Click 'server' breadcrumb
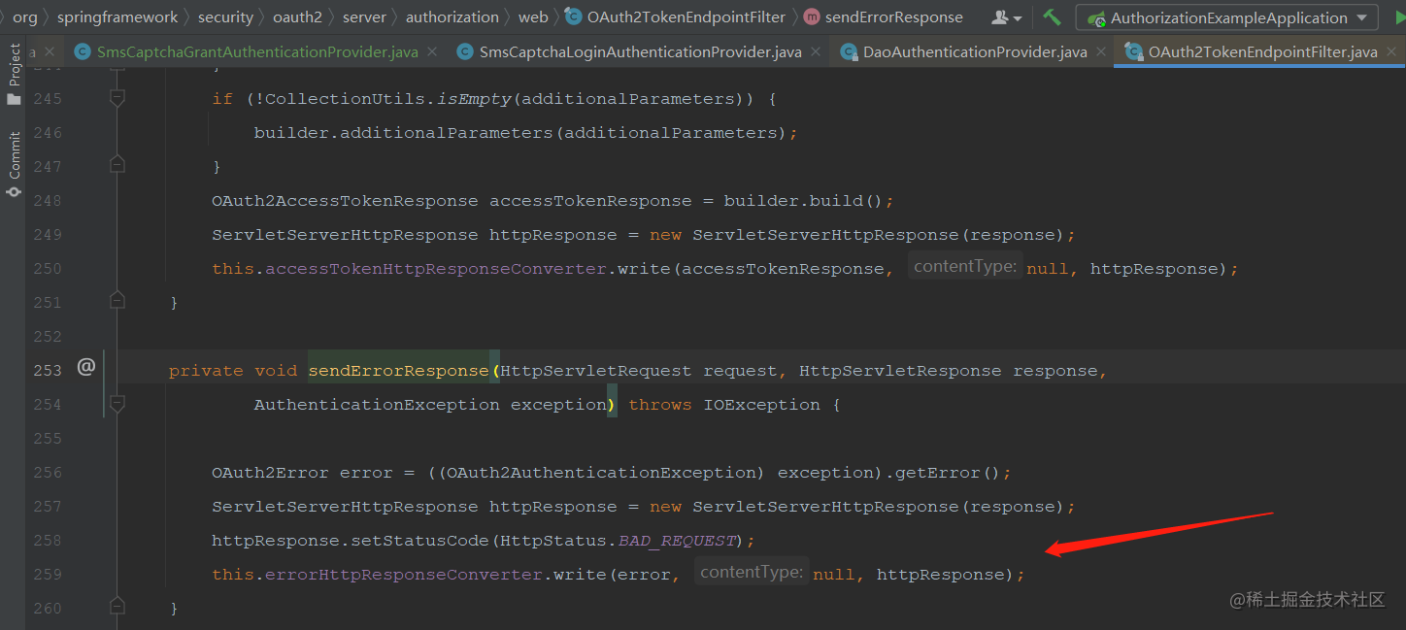The image size is (1406, 630). pyautogui.click(x=364, y=17)
